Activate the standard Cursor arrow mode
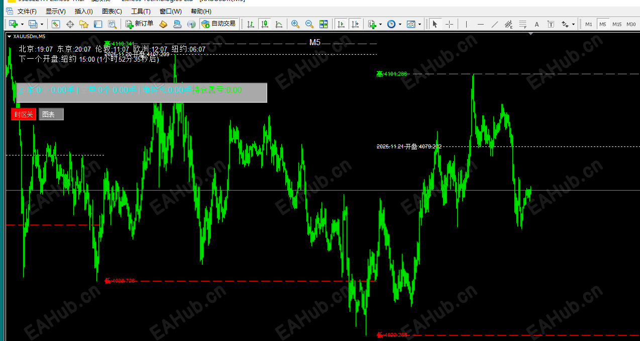The image size is (640, 341). tap(435, 24)
